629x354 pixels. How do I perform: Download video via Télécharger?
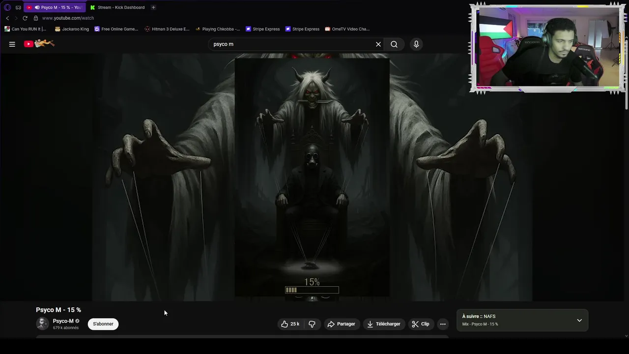pos(383,324)
